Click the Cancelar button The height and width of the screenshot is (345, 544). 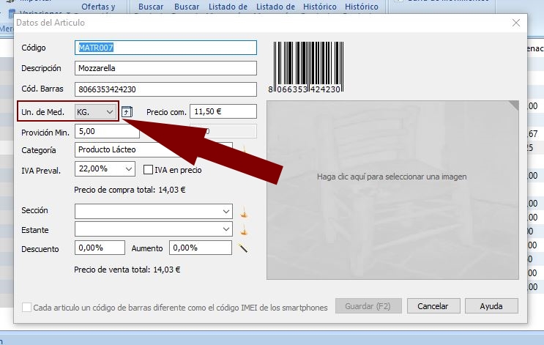(x=433, y=306)
